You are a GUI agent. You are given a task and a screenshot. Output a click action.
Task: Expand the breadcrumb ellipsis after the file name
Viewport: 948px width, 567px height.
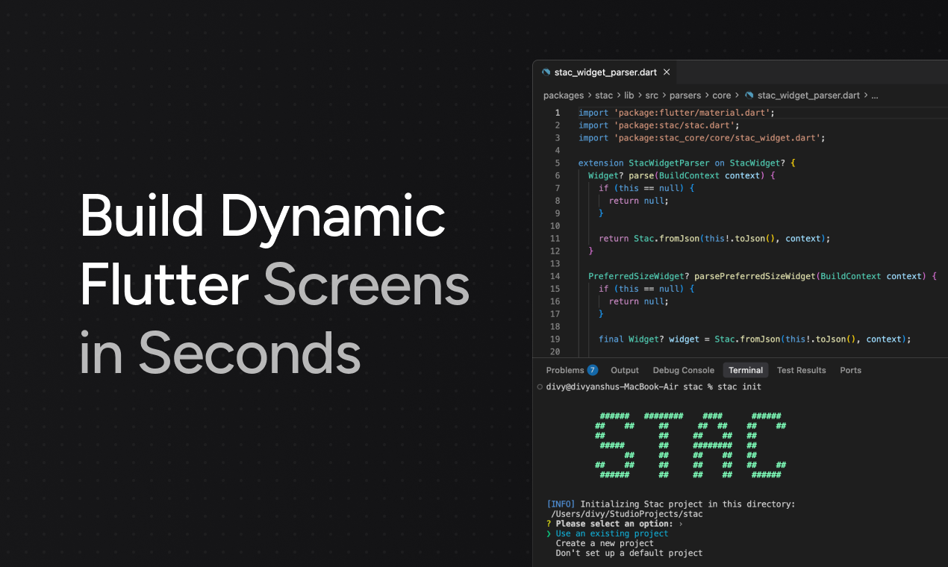875,95
